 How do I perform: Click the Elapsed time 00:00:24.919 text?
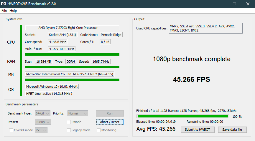(x=156, y=122)
